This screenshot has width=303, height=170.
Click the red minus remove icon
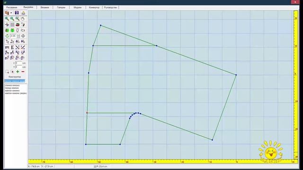pyautogui.click(x=23, y=72)
